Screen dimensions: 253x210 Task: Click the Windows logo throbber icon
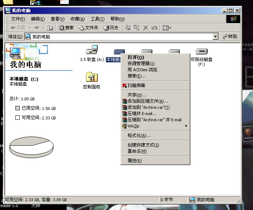click(233, 19)
